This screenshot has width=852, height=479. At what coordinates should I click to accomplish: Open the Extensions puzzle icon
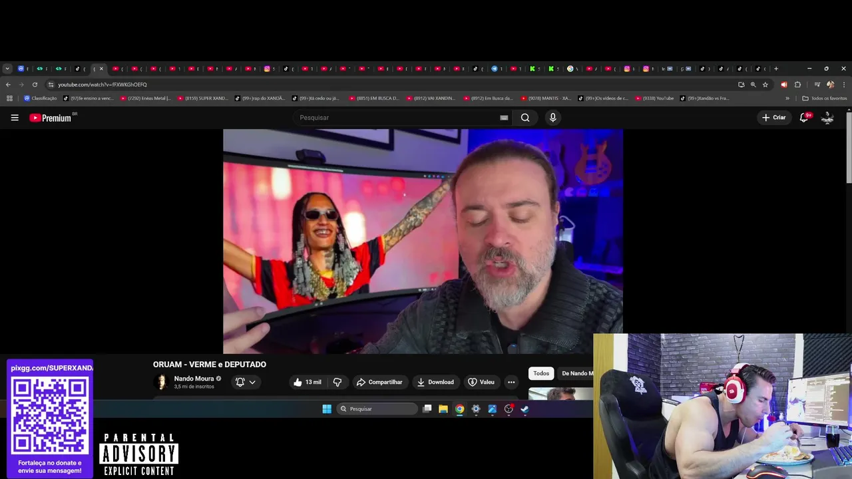(798, 84)
